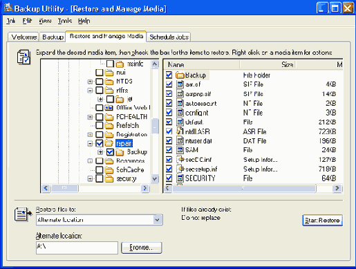
Task: Click the tree pane horizontal scrollbar thumb
Action: point(65,188)
